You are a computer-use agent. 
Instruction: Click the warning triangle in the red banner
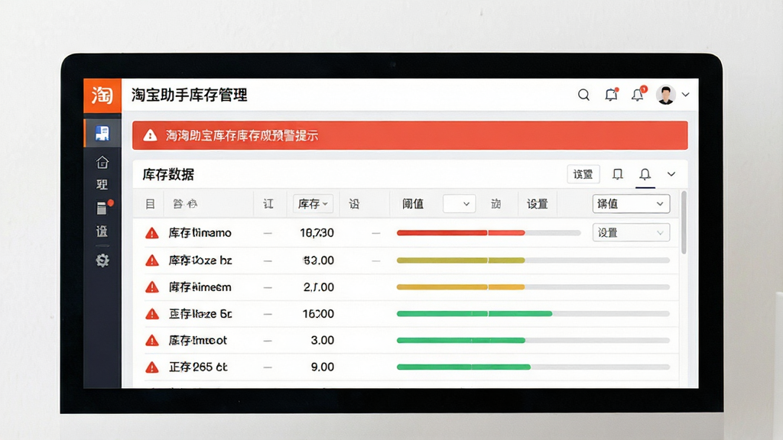coord(150,135)
